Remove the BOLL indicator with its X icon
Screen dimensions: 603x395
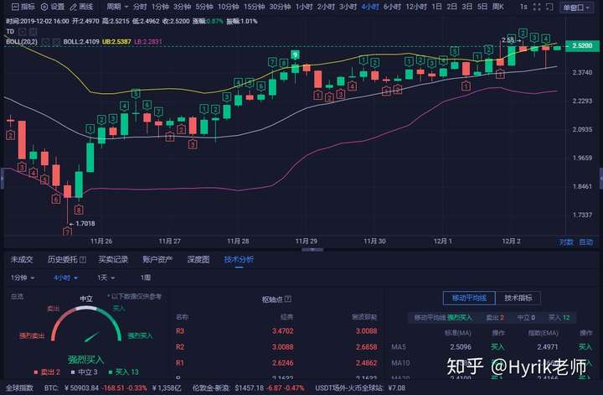pos(56,41)
